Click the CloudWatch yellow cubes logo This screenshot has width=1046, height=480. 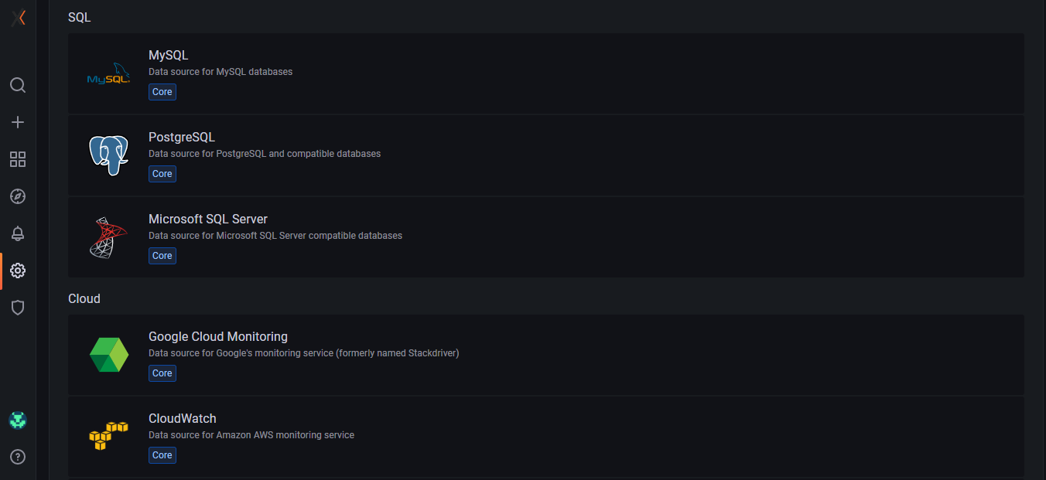[108, 436]
